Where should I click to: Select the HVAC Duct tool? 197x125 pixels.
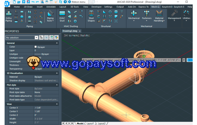click(62, 16)
